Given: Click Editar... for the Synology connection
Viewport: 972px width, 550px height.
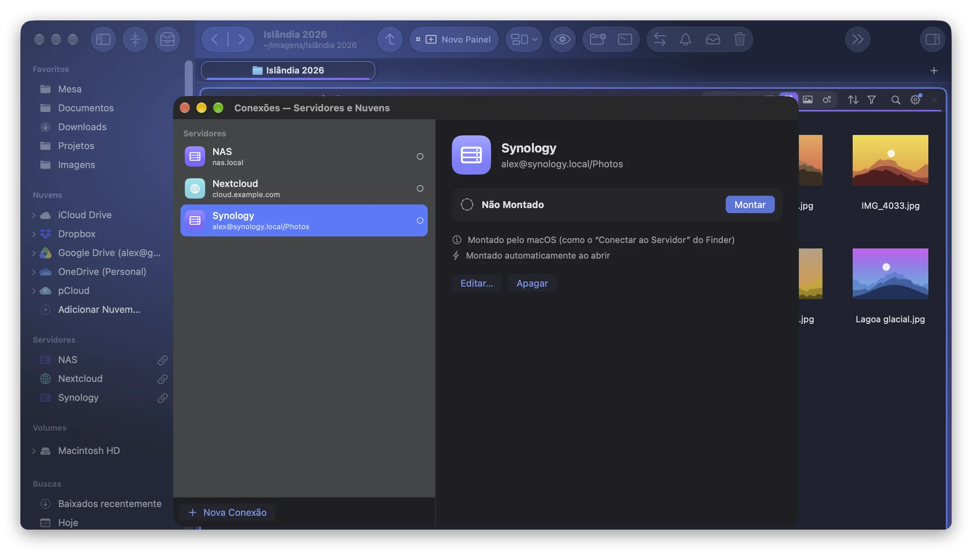Looking at the screenshot, I should pos(476,283).
